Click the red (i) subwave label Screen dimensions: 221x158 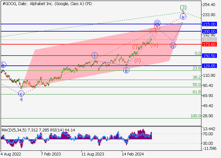[x=135, y=47]
